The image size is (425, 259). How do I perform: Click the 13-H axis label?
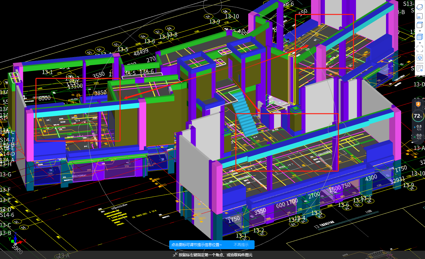(x=6, y=164)
